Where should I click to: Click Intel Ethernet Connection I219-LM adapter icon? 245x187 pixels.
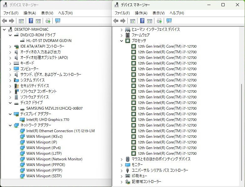click(x=22, y=131)
